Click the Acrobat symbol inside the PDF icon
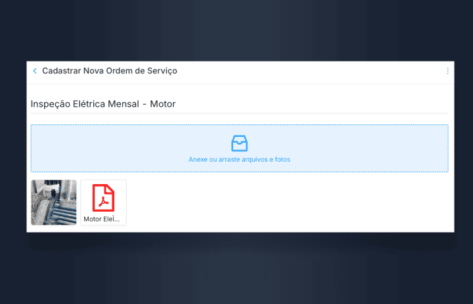This screenshot has height=304, width=473. [x=104, y=202]
